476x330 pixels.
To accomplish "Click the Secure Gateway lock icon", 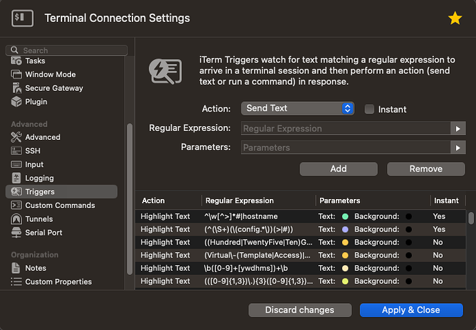I will coord(17,88).
